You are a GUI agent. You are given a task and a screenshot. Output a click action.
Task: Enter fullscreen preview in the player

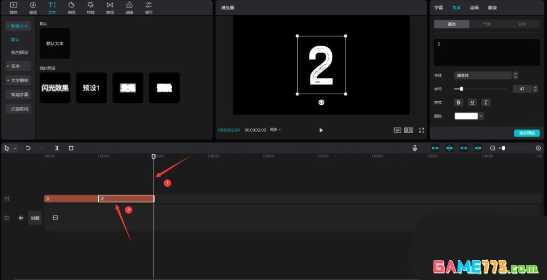coord(421,130)
